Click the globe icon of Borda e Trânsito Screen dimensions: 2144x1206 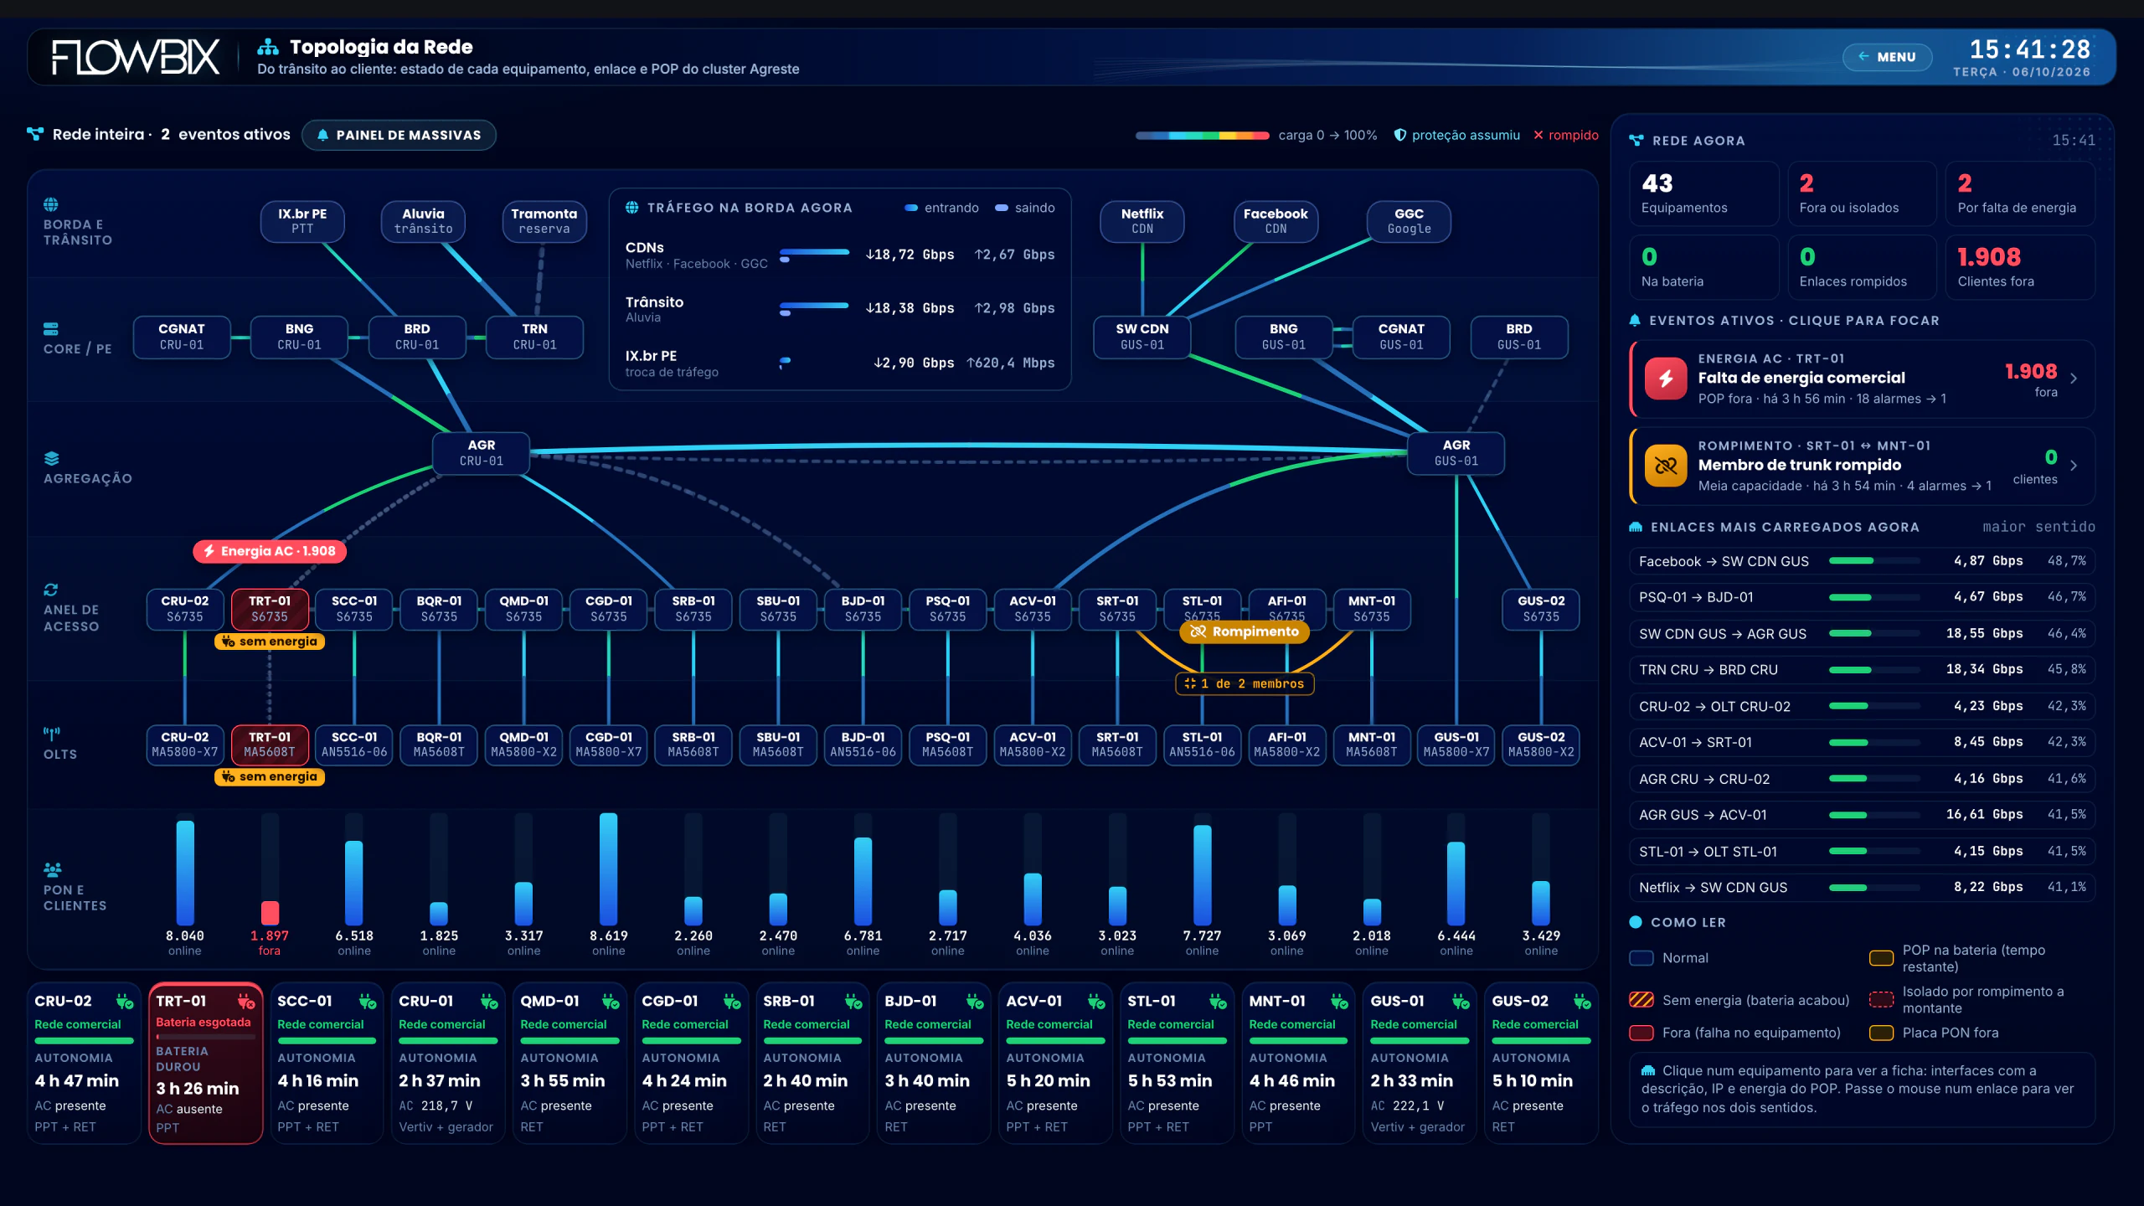pyautogui.click(x=51, y=204)
